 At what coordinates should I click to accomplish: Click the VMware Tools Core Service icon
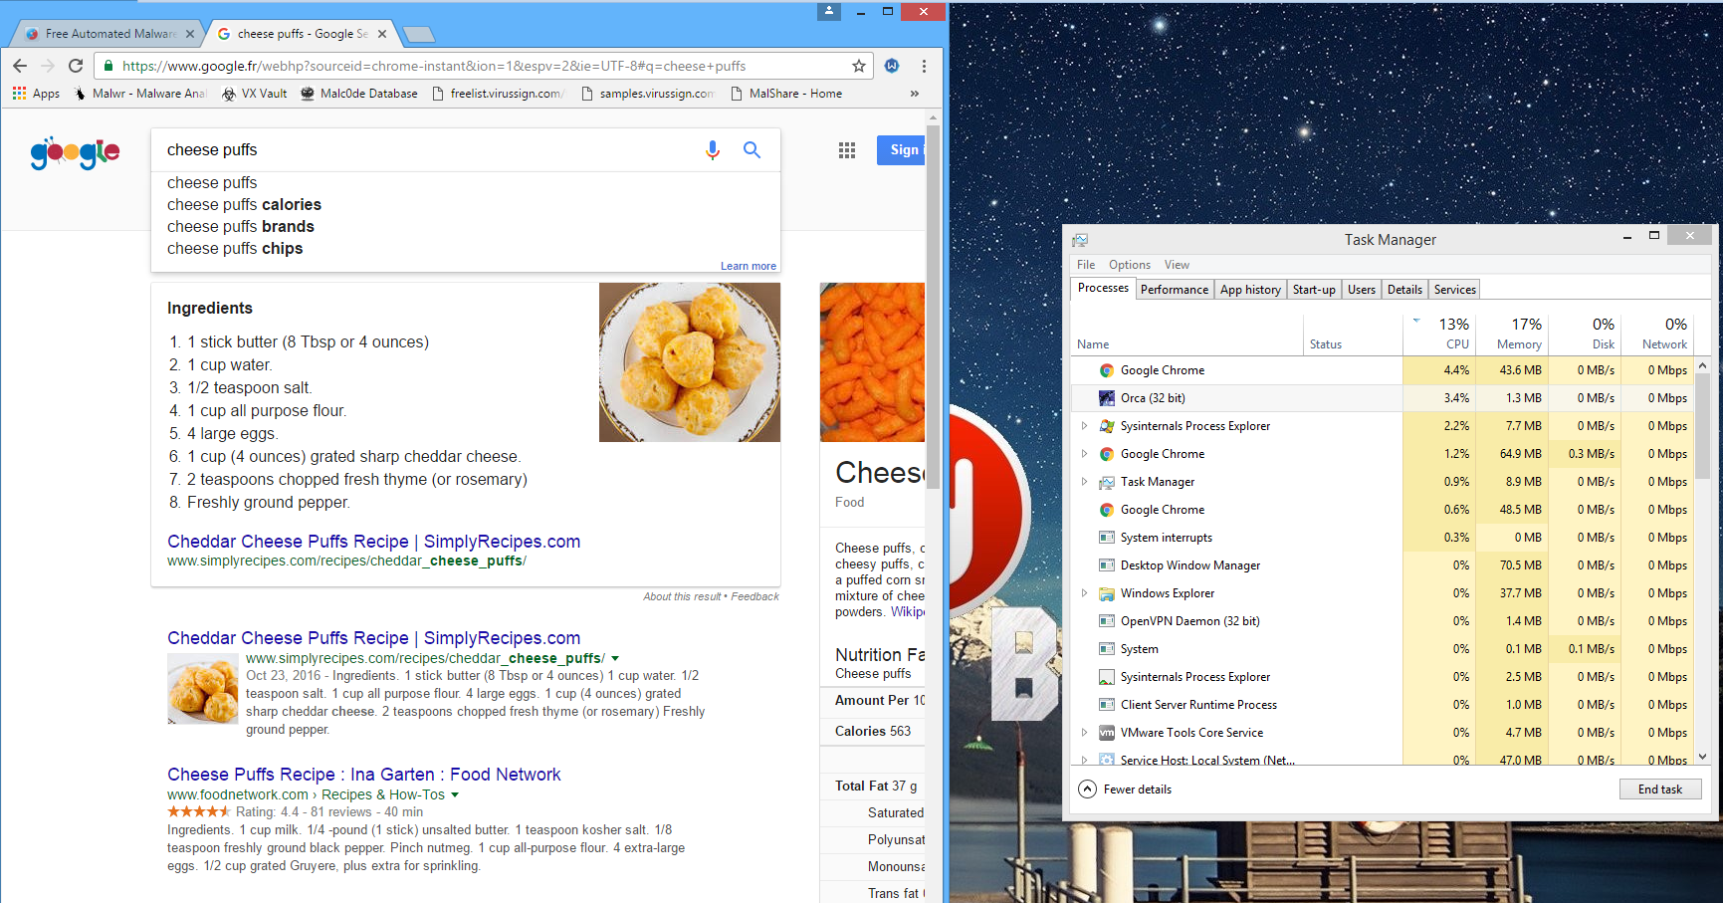click(1107, 733)
